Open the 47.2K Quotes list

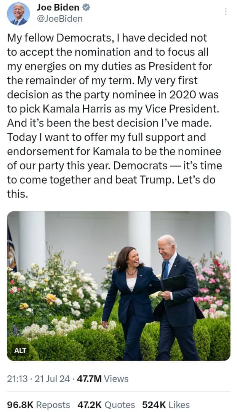pyautogui.click(x=106, y=405)
